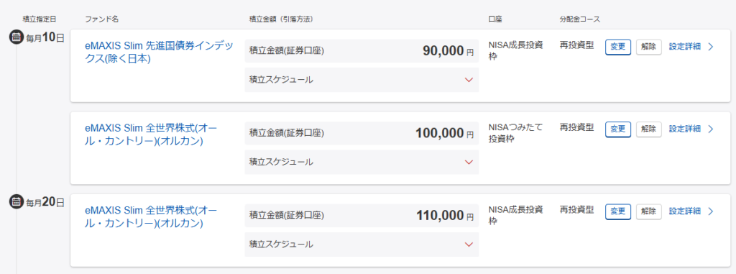This screenshot has height=274, width=736.
Task: Click the 積立金額 90,000円 amount field
Action: click(362, 51)
